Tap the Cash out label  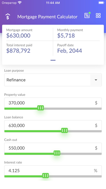pos(11,140)
